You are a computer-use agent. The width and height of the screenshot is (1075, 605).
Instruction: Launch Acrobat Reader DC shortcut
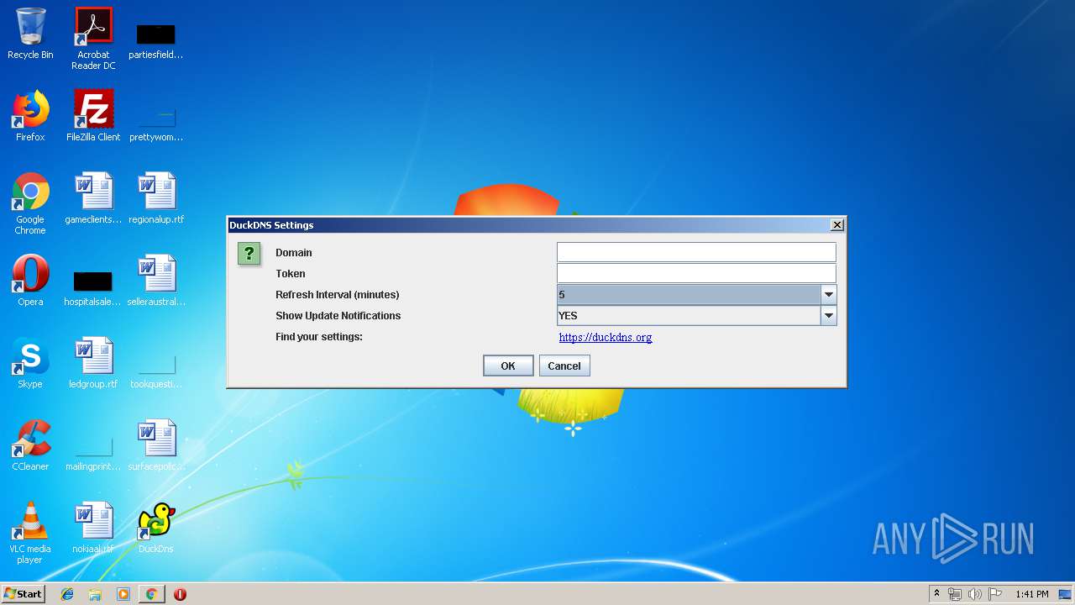[93, 38]
